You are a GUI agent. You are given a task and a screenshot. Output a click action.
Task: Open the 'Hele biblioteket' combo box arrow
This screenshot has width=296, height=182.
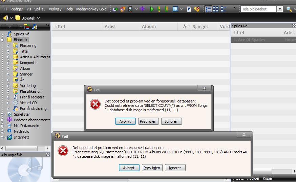280,9
